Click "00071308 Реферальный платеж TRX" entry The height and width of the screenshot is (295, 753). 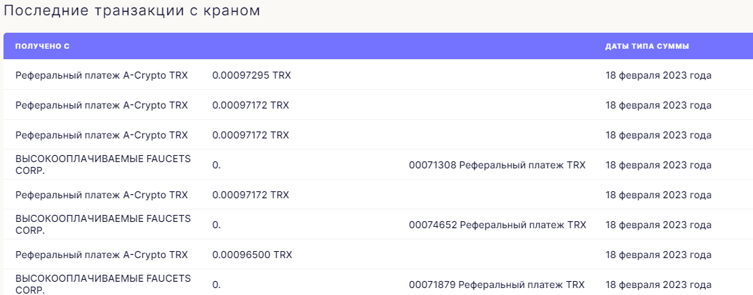497,165
